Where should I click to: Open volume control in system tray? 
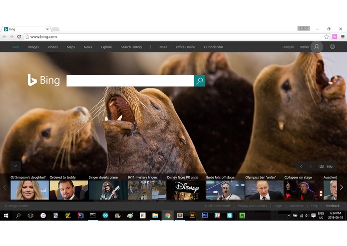pyautogui.click(x=307, y=216)
